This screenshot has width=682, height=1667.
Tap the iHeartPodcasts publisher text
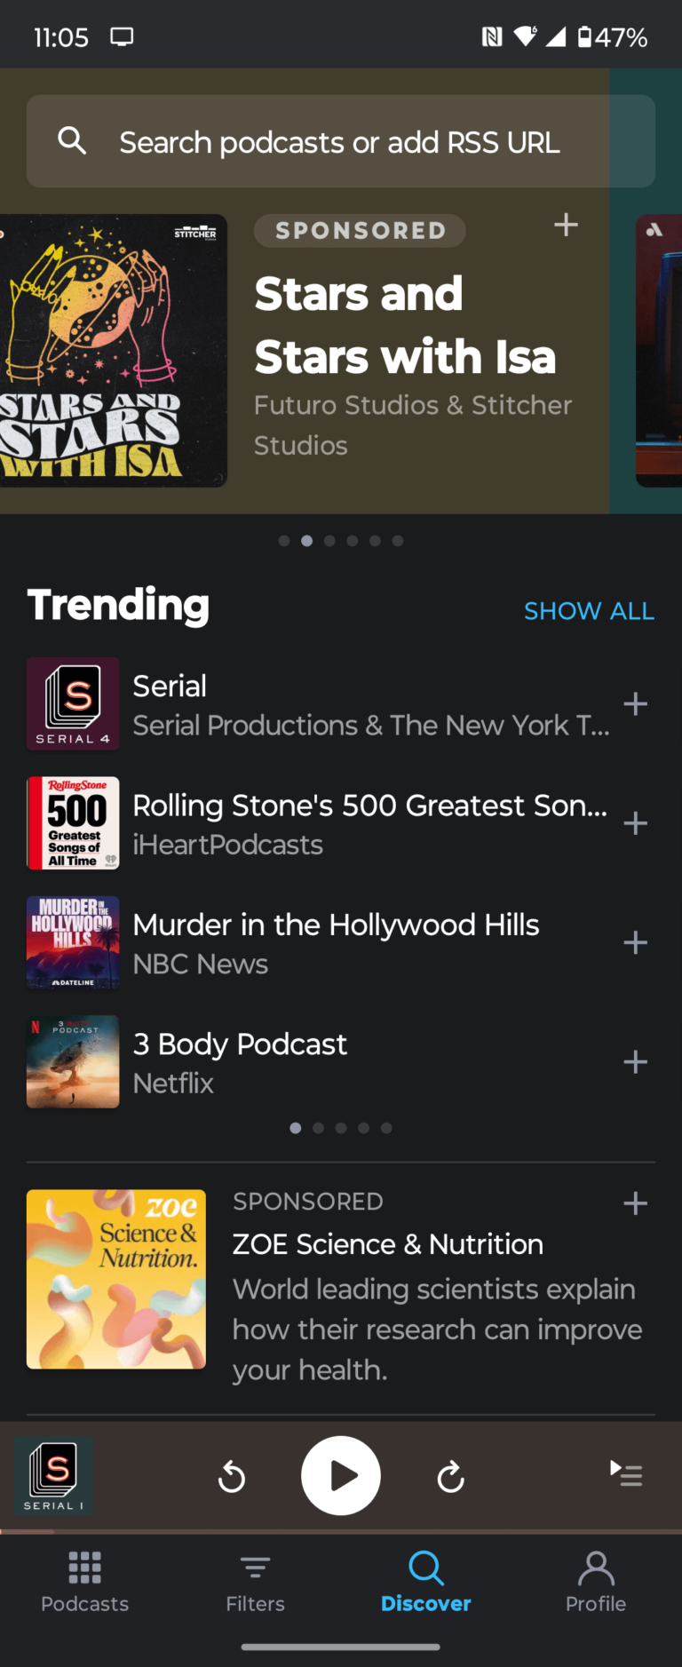point(227,845)
